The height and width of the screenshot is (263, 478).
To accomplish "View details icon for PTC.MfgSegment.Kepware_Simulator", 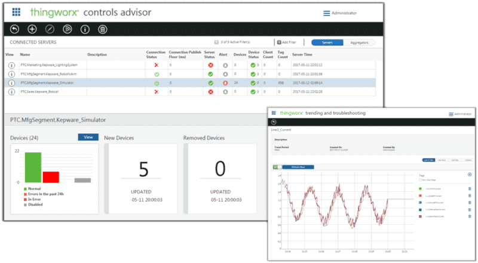I will click(11, 83).
